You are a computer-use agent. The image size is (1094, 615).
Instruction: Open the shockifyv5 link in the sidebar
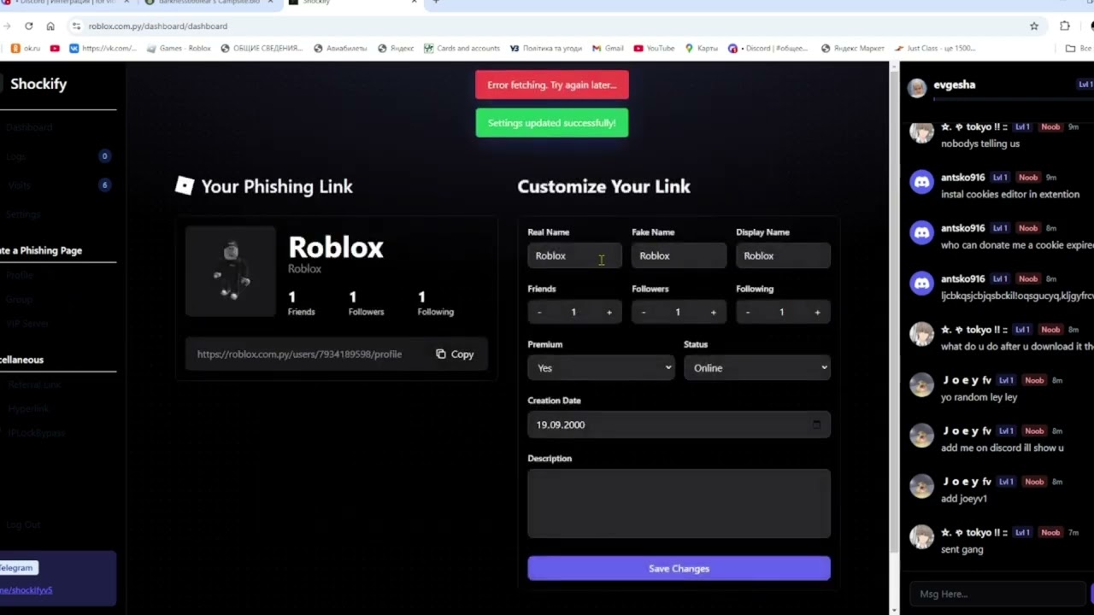[26, 590]
